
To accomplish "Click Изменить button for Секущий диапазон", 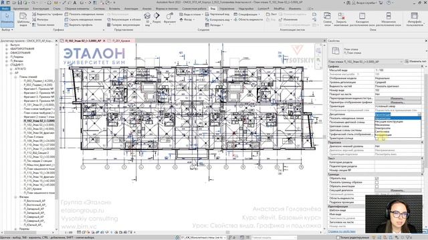I will click(397, 191).
